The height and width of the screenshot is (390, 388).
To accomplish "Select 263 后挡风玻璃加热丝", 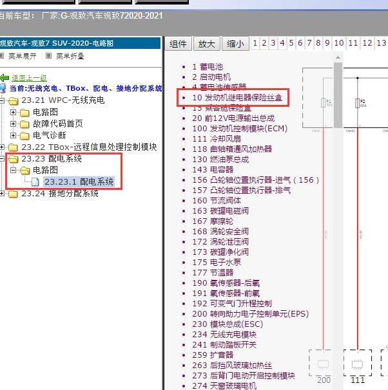I will pyautogui.click(x=232, y=366).
